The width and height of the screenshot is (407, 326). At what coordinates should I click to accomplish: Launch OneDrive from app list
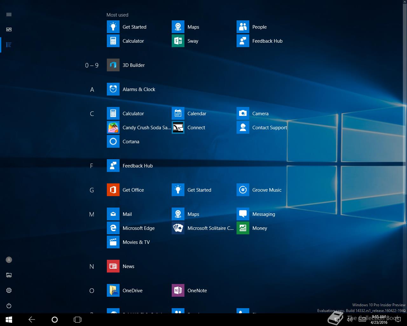click(139, 291)
